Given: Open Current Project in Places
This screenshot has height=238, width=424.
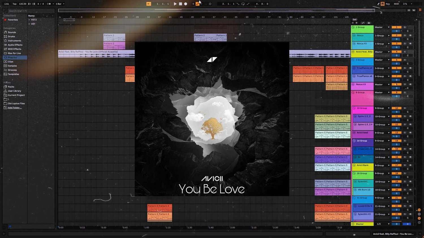Looking at the screenshot, I should tap(16, 95).
